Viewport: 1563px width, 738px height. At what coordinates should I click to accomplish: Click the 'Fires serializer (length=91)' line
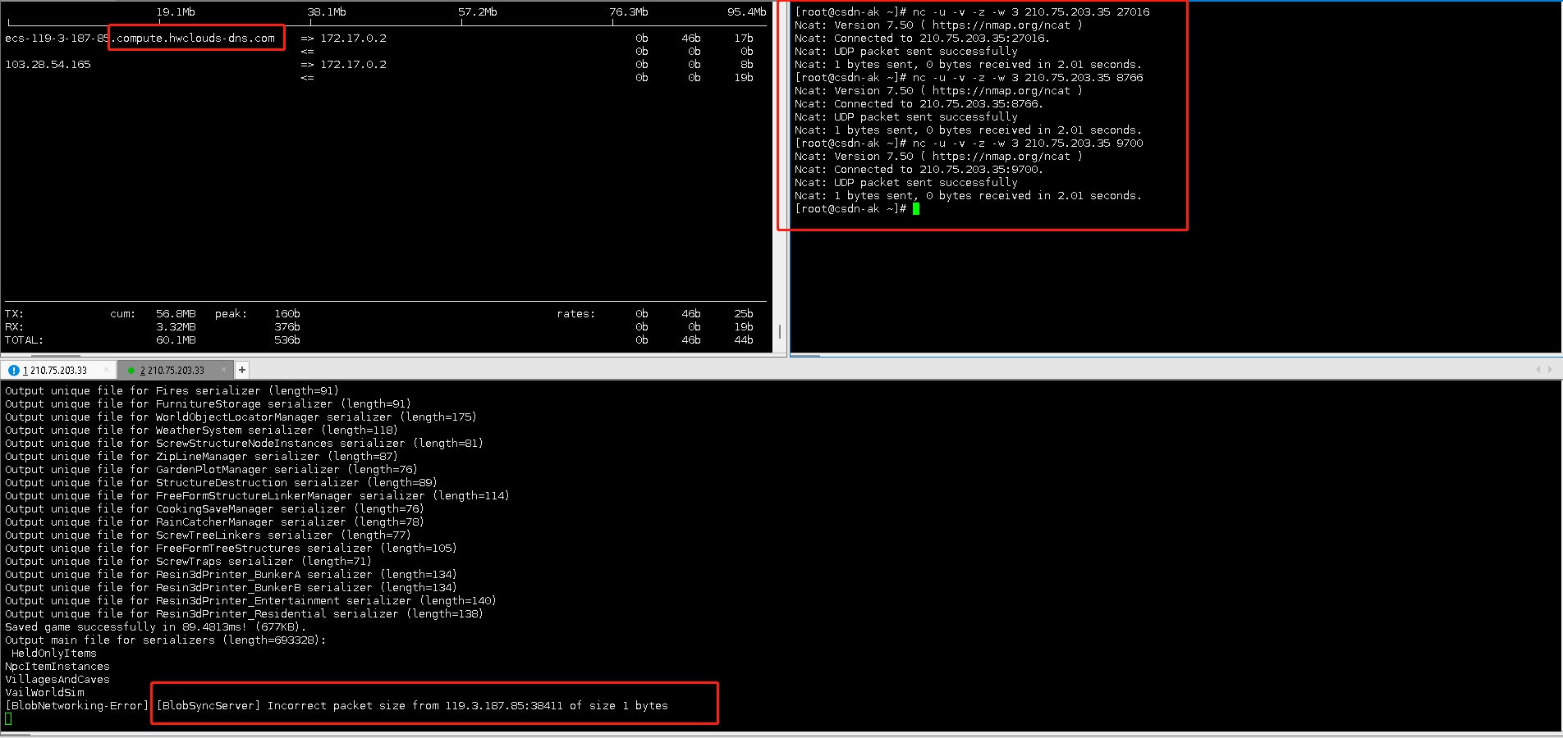[172, 390]
